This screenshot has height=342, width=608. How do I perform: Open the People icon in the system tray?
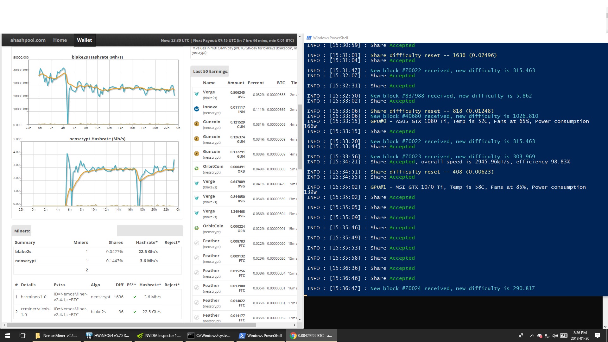coord(521,336)
